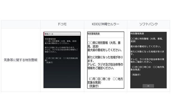Image resolution: width=171 pixels, height=112 pixels.
Task: Select the KDDI/沖縄セルラー column header
Action: 105,24
